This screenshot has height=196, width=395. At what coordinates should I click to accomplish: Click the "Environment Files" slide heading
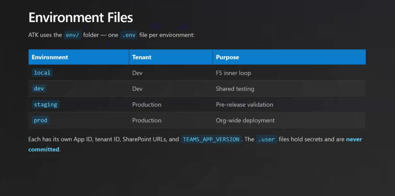tap(81, 17)
